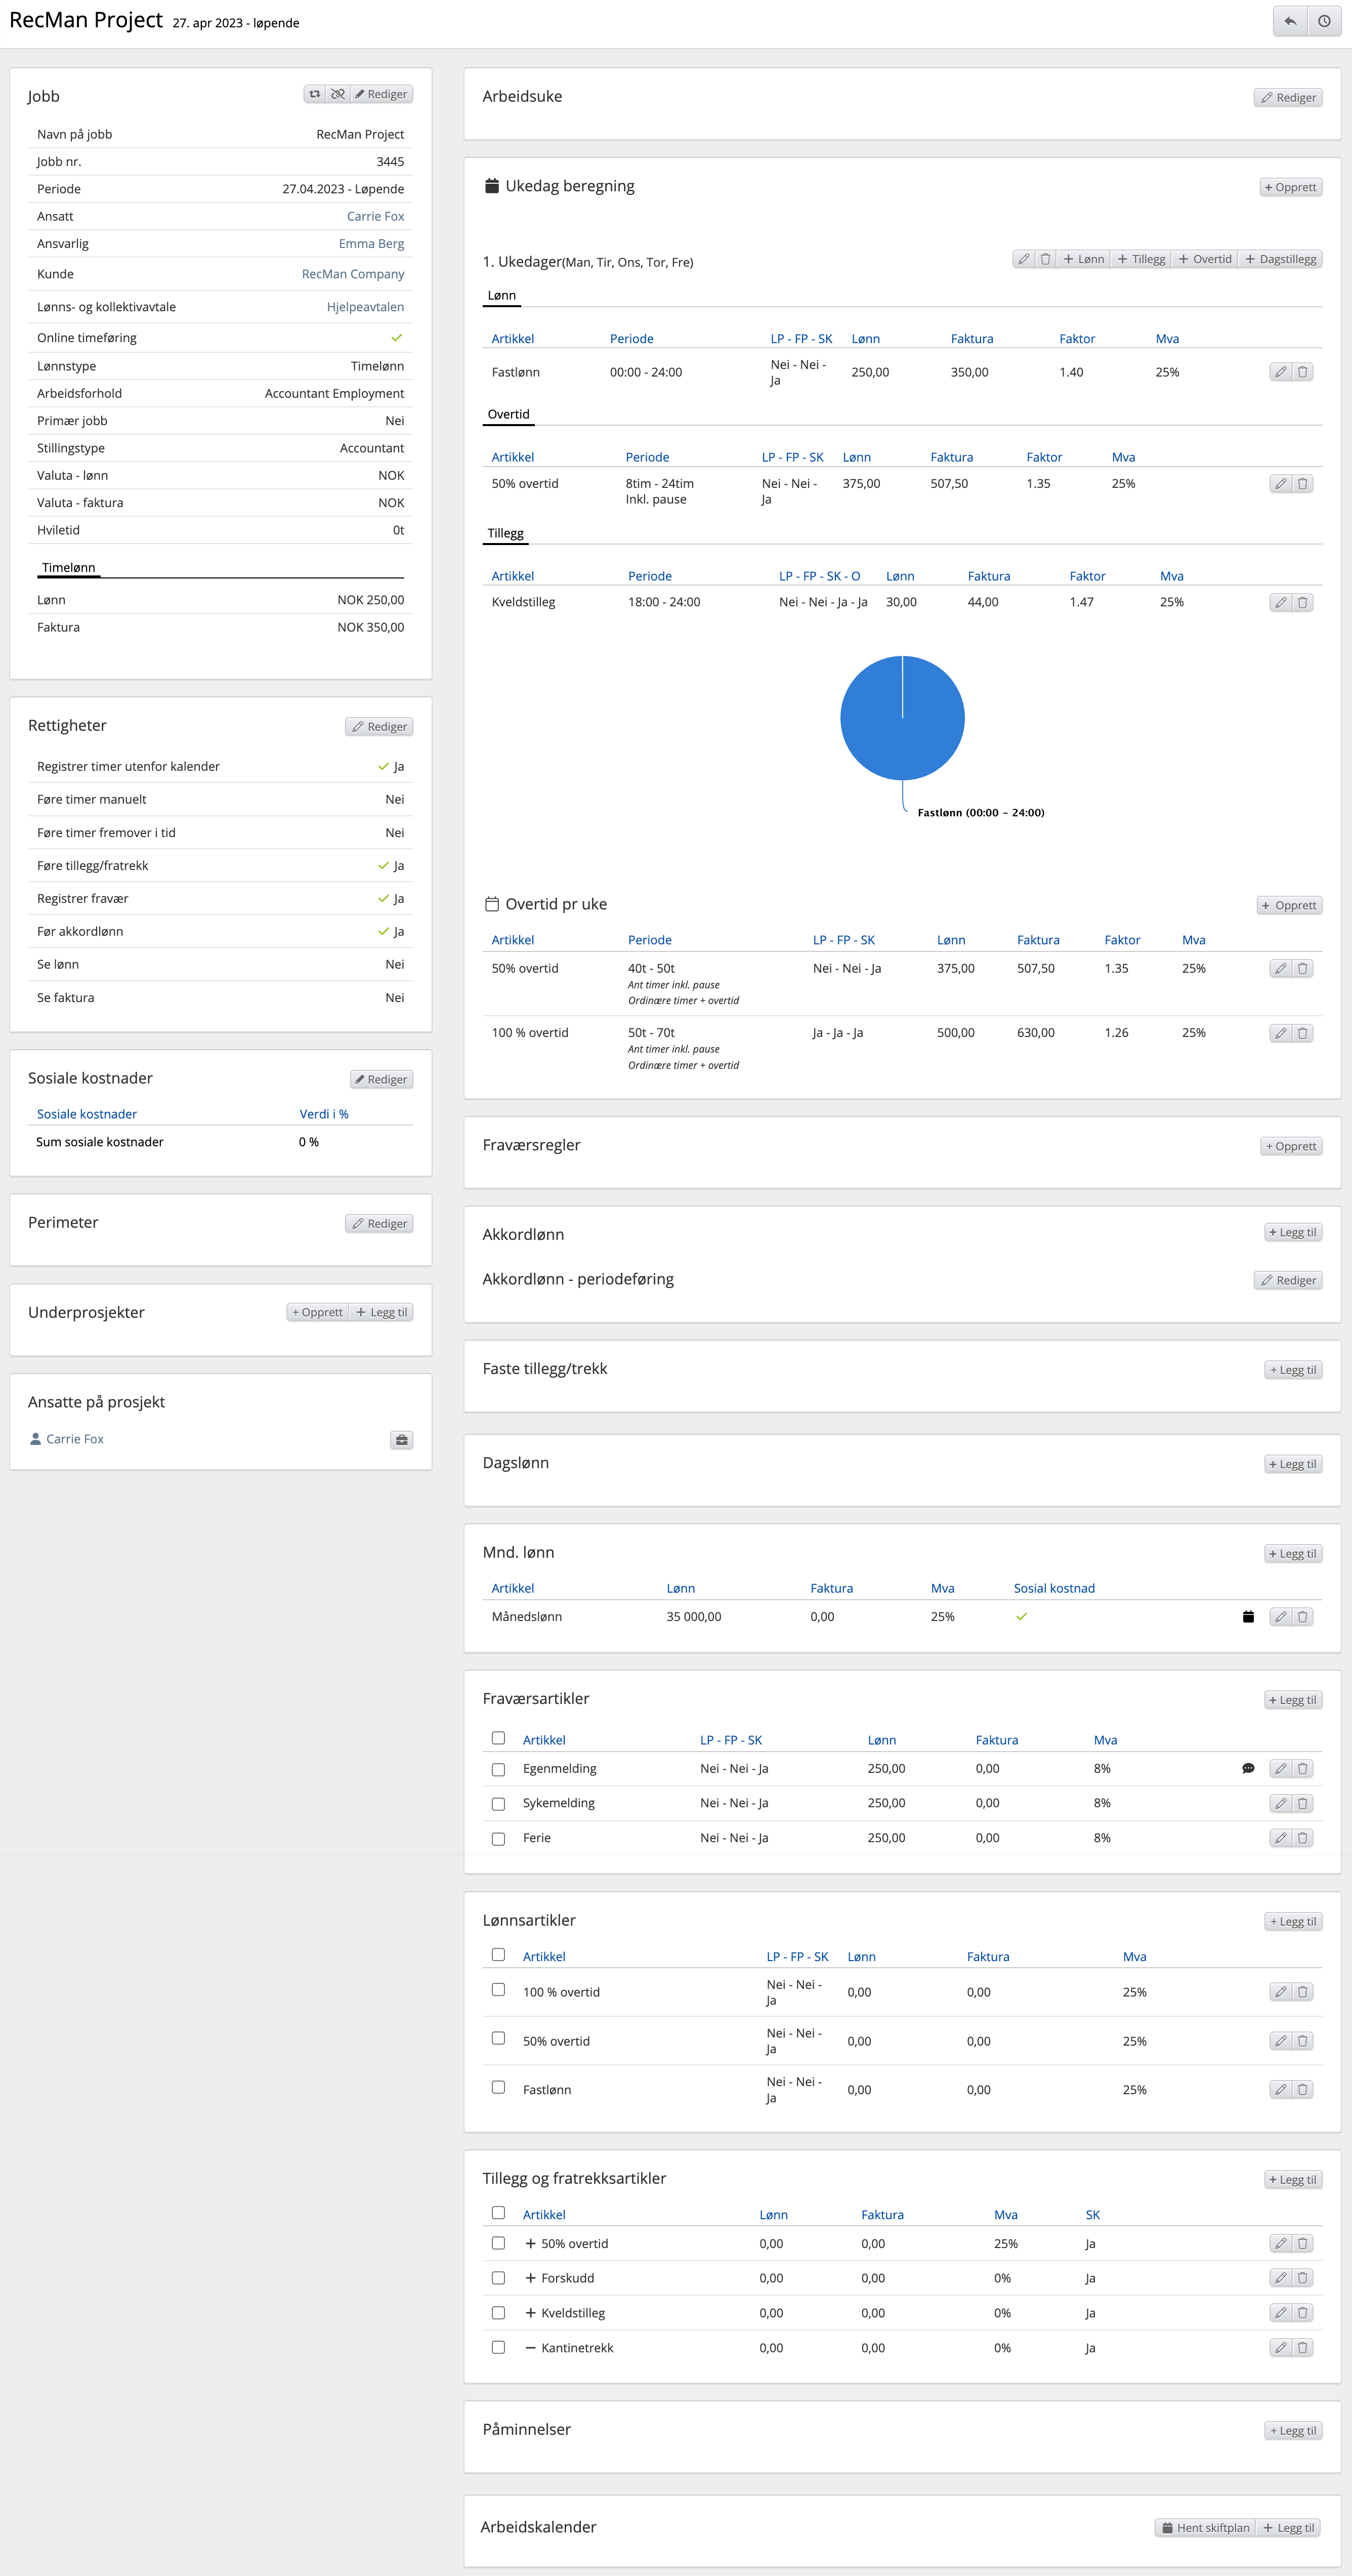Delete the Fastlønn row with its trash icon

click(x=1302, y=372)
